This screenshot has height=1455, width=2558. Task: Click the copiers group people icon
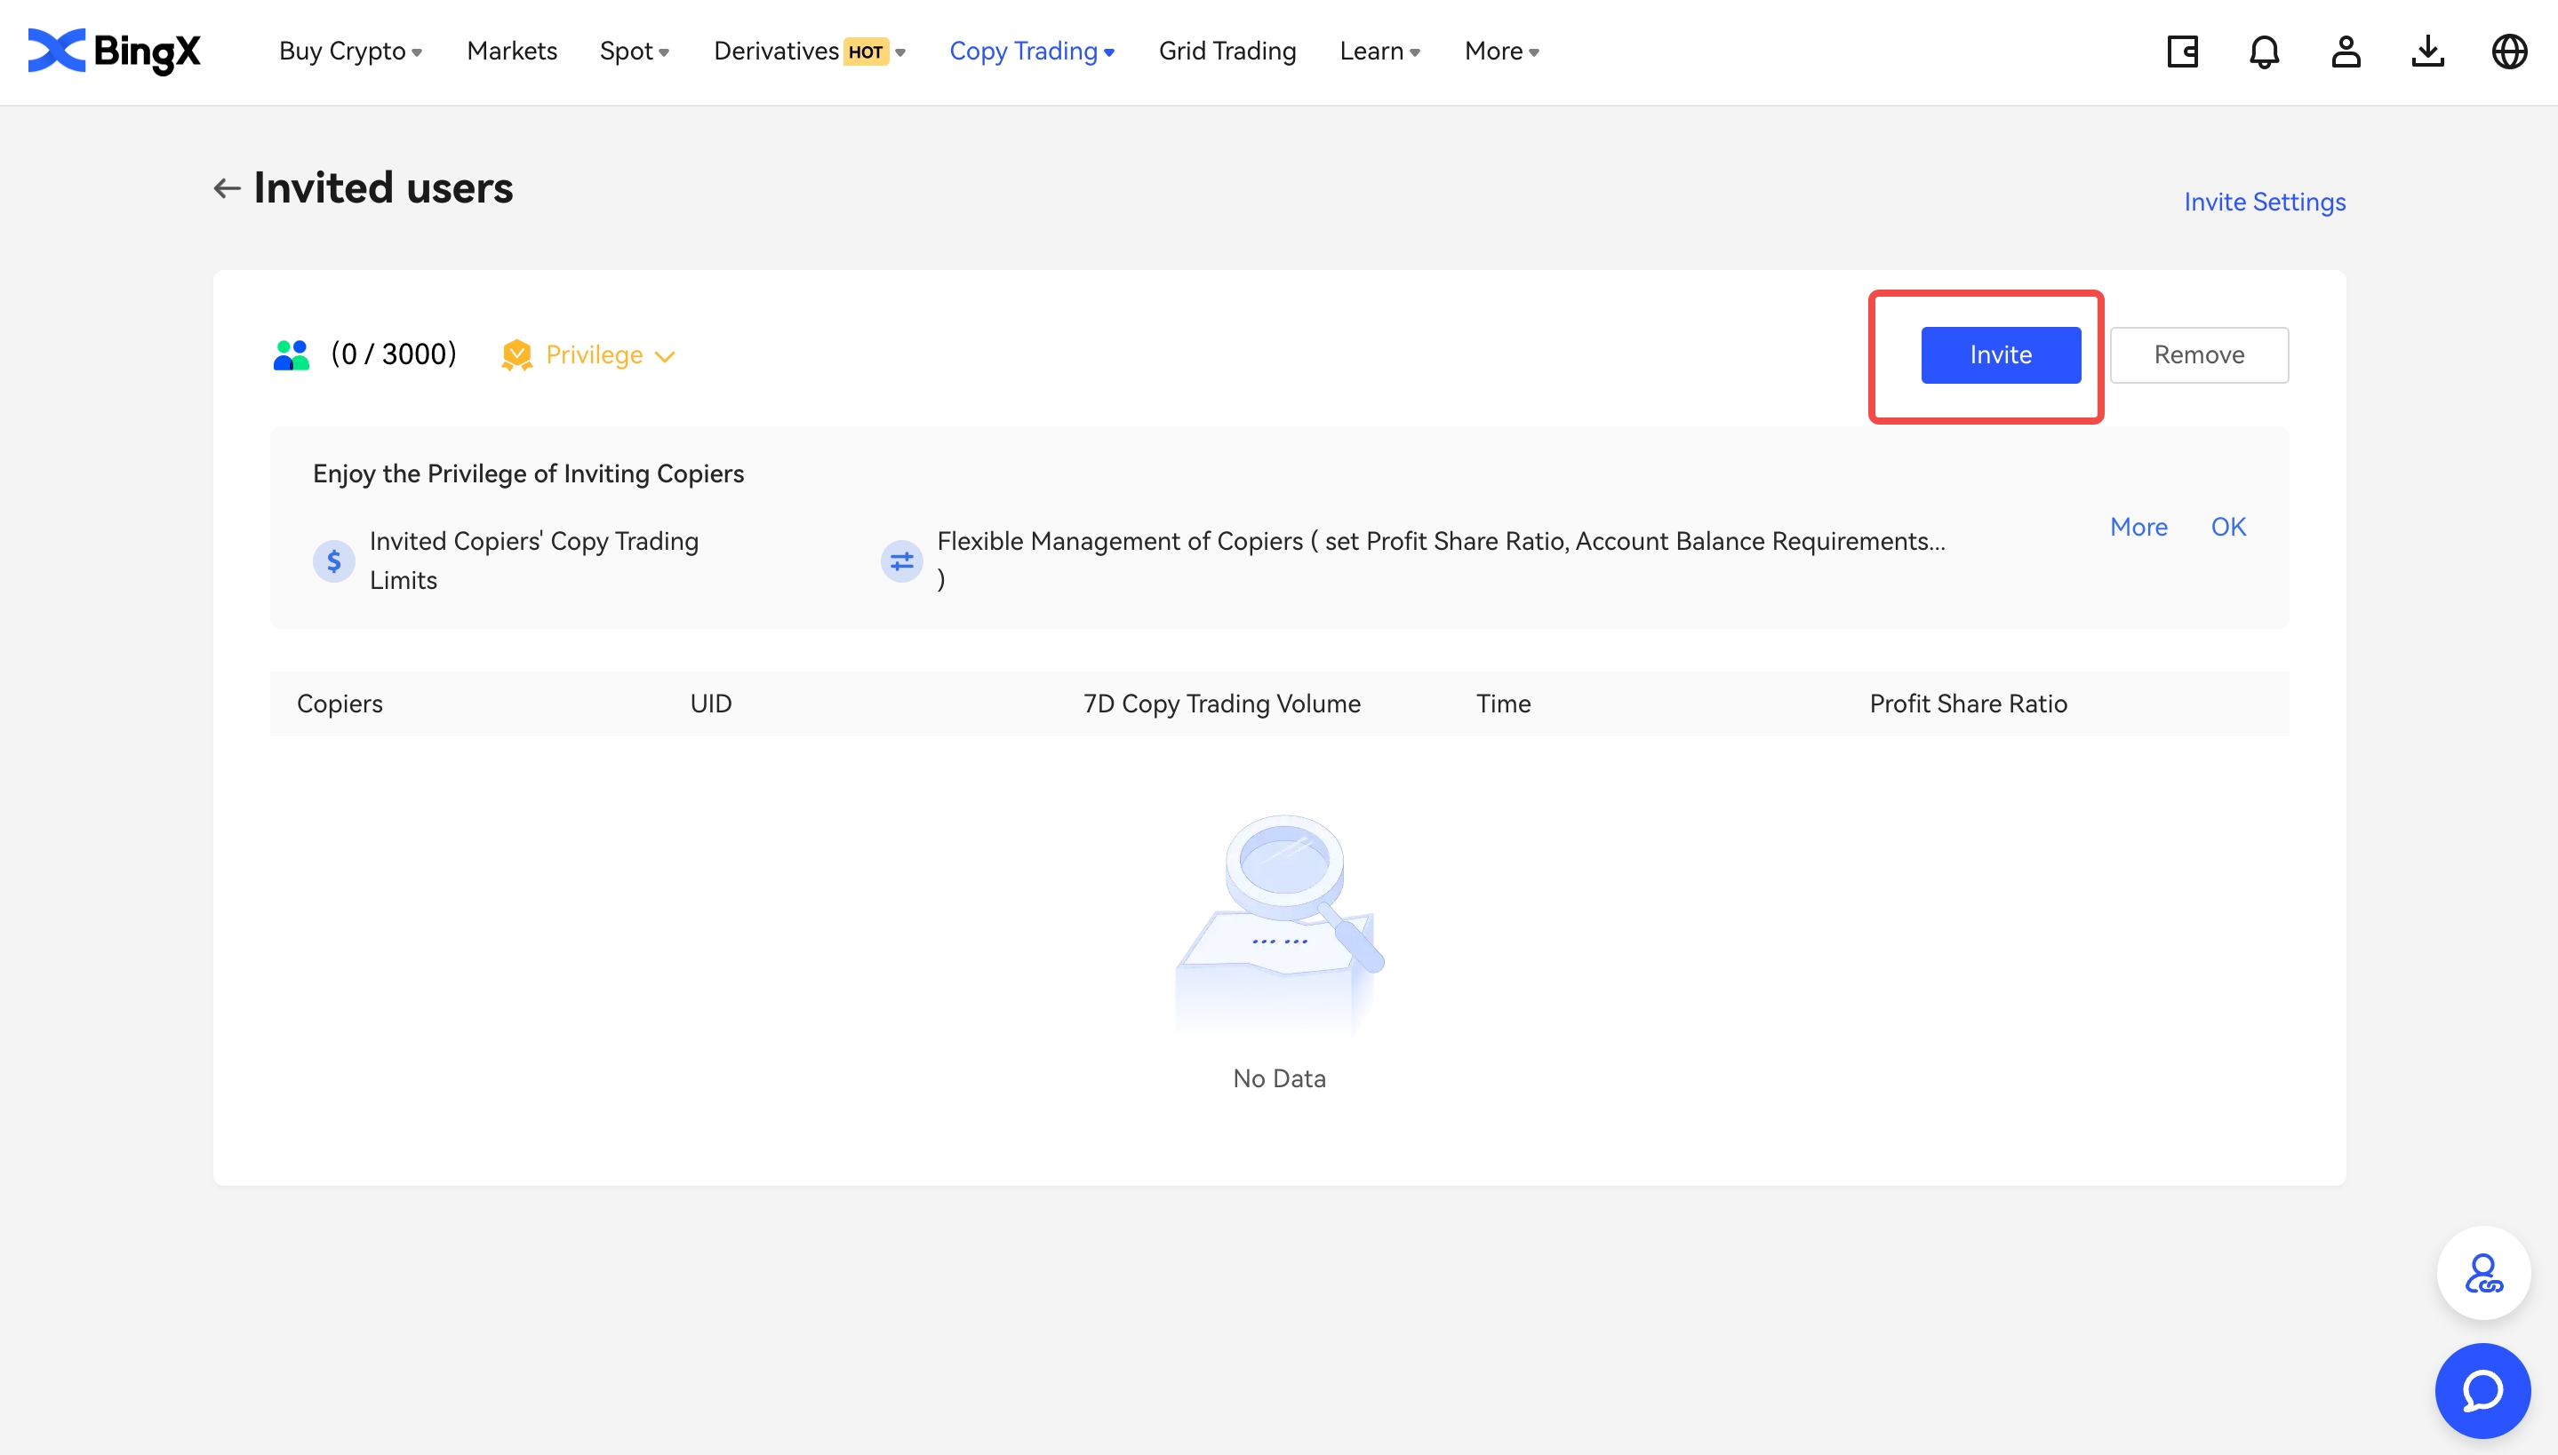click(291, 354)
